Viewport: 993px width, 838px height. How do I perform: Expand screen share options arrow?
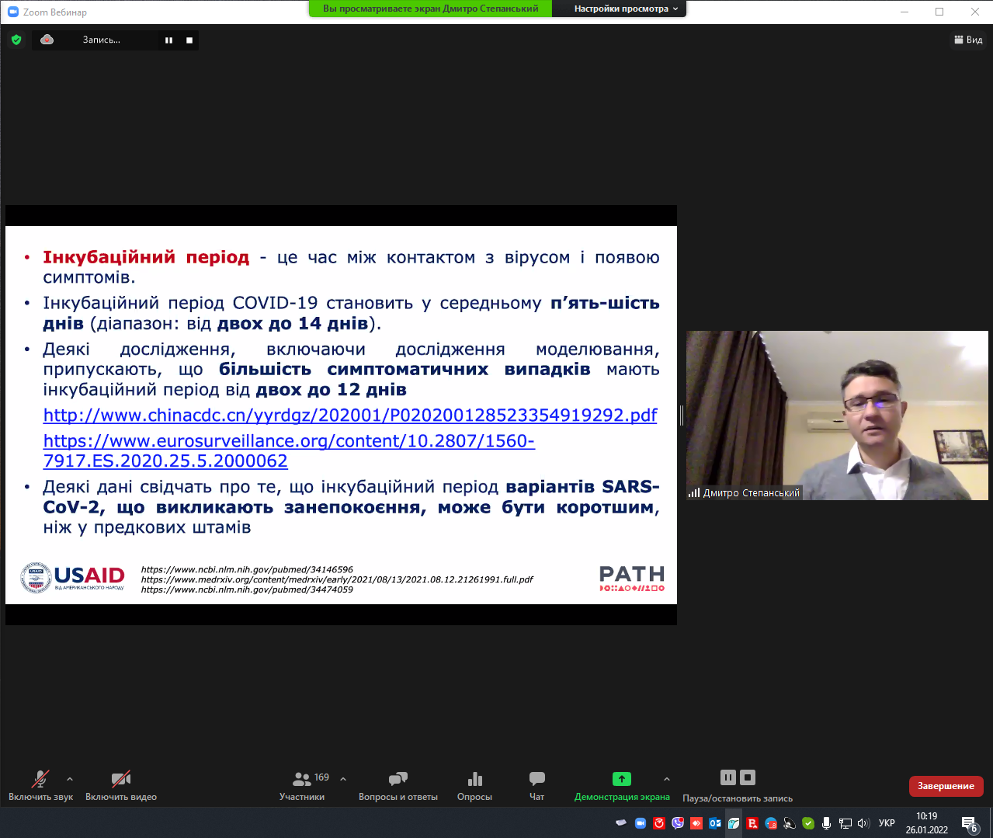tap(666, 779)
